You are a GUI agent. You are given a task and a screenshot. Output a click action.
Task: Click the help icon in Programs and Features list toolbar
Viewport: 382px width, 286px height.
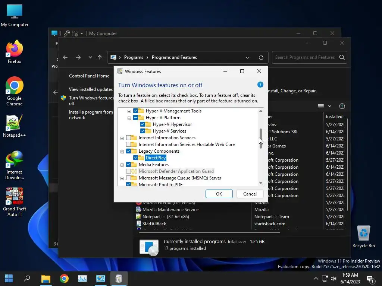(342, 106)
